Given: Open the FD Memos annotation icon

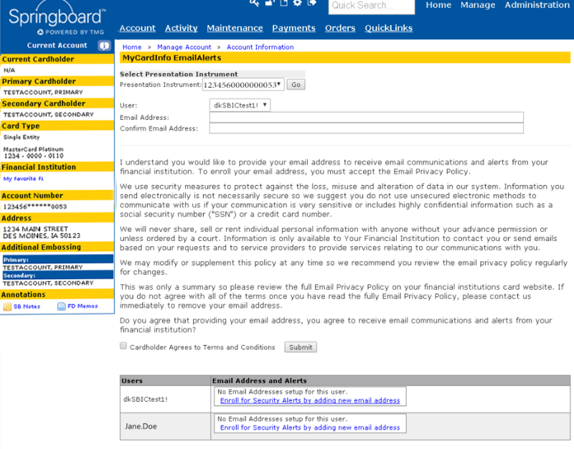Looking at the screenshot, I should coord(62,306).
